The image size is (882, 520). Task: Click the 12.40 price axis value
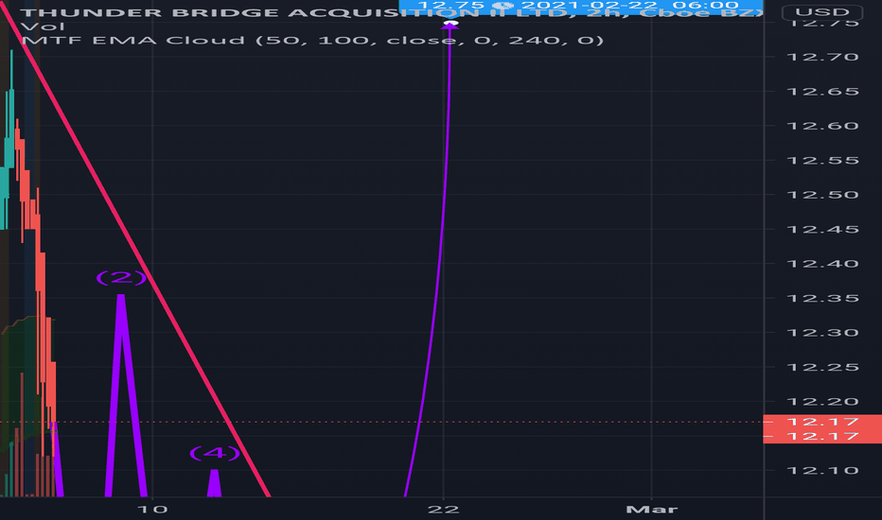click(822, 264)
